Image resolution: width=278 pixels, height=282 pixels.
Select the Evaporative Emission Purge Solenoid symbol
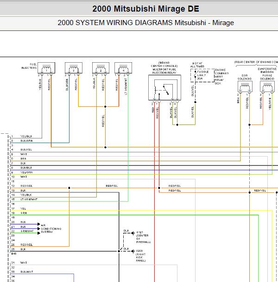267,86
